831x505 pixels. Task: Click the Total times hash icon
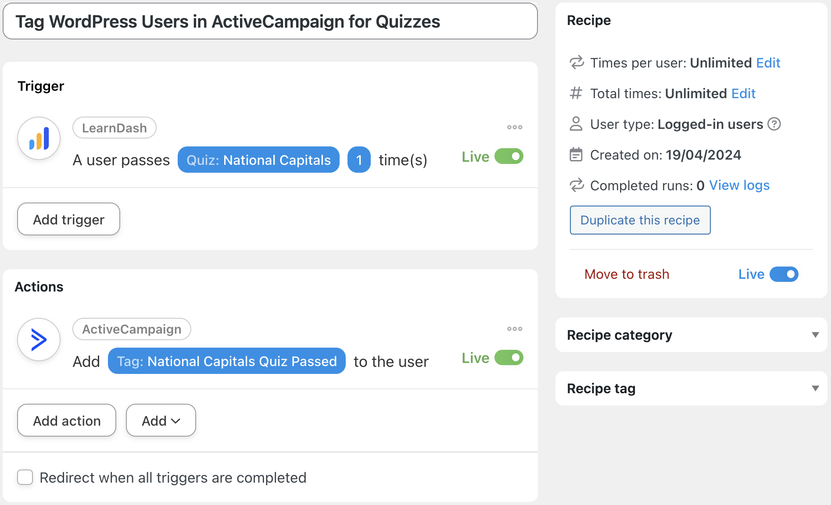coord(576,93)
